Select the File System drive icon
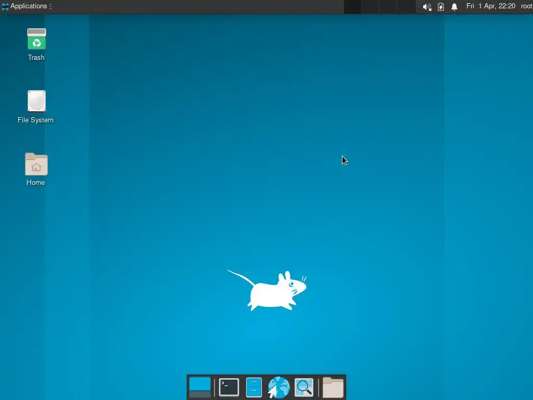 tap(36, 101)
